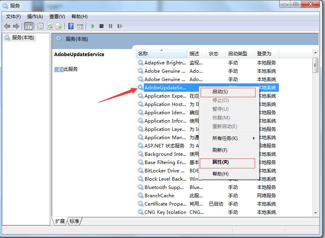Click the pause service icon on toolbar
This screenshot has width=325, height=238.
[x=111, y=26]
